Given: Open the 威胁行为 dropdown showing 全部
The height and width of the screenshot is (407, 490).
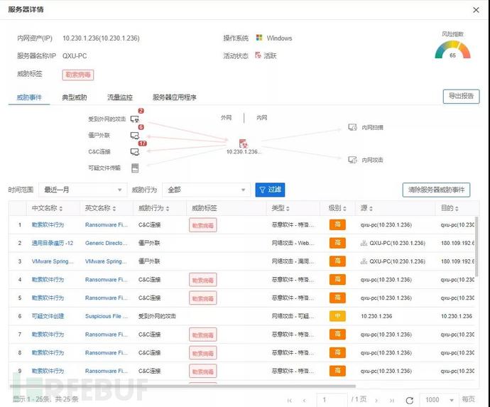Looking at the screenshot, I should (206, 190).
